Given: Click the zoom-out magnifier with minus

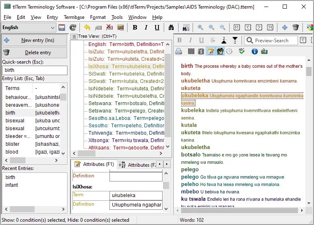Looking at the screenshot, I should [223, 28].
